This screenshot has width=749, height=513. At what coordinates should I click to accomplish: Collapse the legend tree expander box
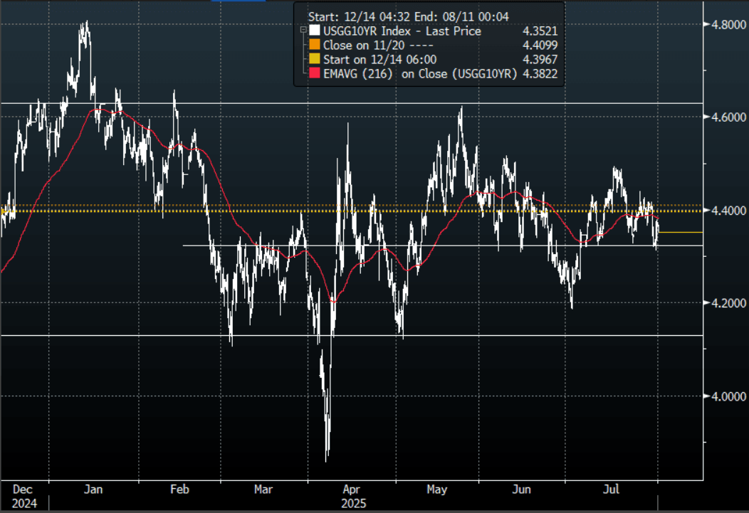coord(303,31)
